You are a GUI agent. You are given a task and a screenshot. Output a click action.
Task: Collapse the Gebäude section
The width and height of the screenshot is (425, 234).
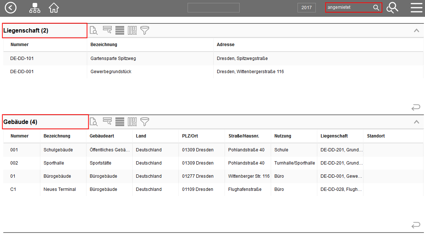(416, 122)
